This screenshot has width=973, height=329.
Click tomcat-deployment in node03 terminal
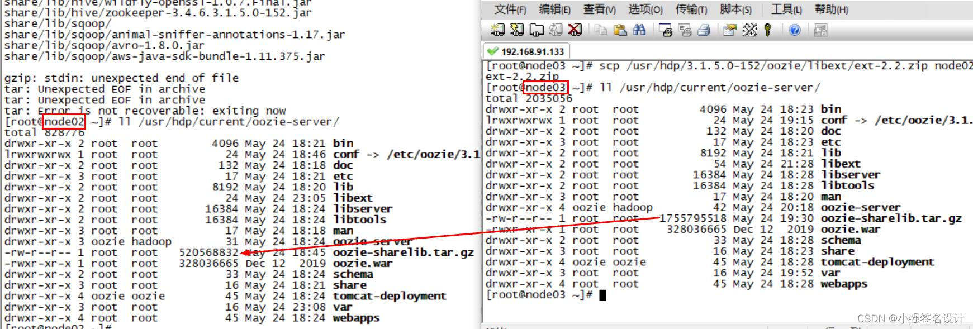pyautogui.click(x=877, y=262)
